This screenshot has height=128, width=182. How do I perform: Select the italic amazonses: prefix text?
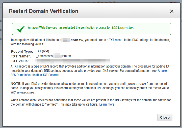click(26, 92)
